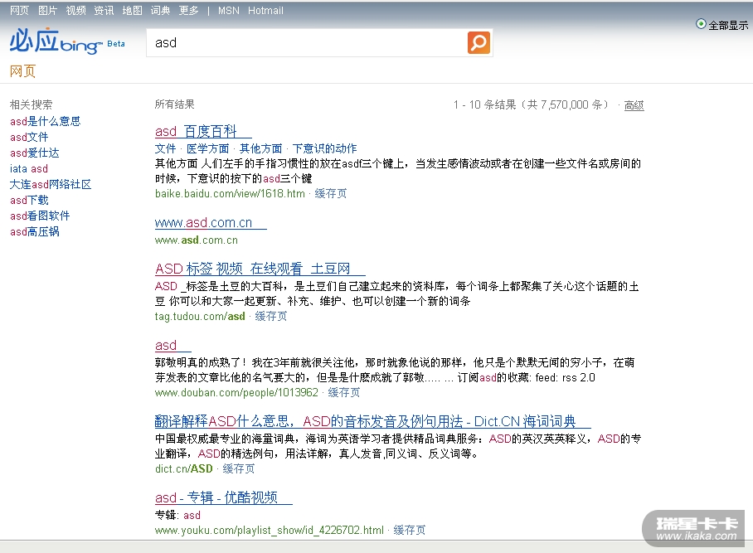This screenshot has height=553, width=753.
Task: Jump to 文件 section of Baidu result
Action: (x=165, y=148)
